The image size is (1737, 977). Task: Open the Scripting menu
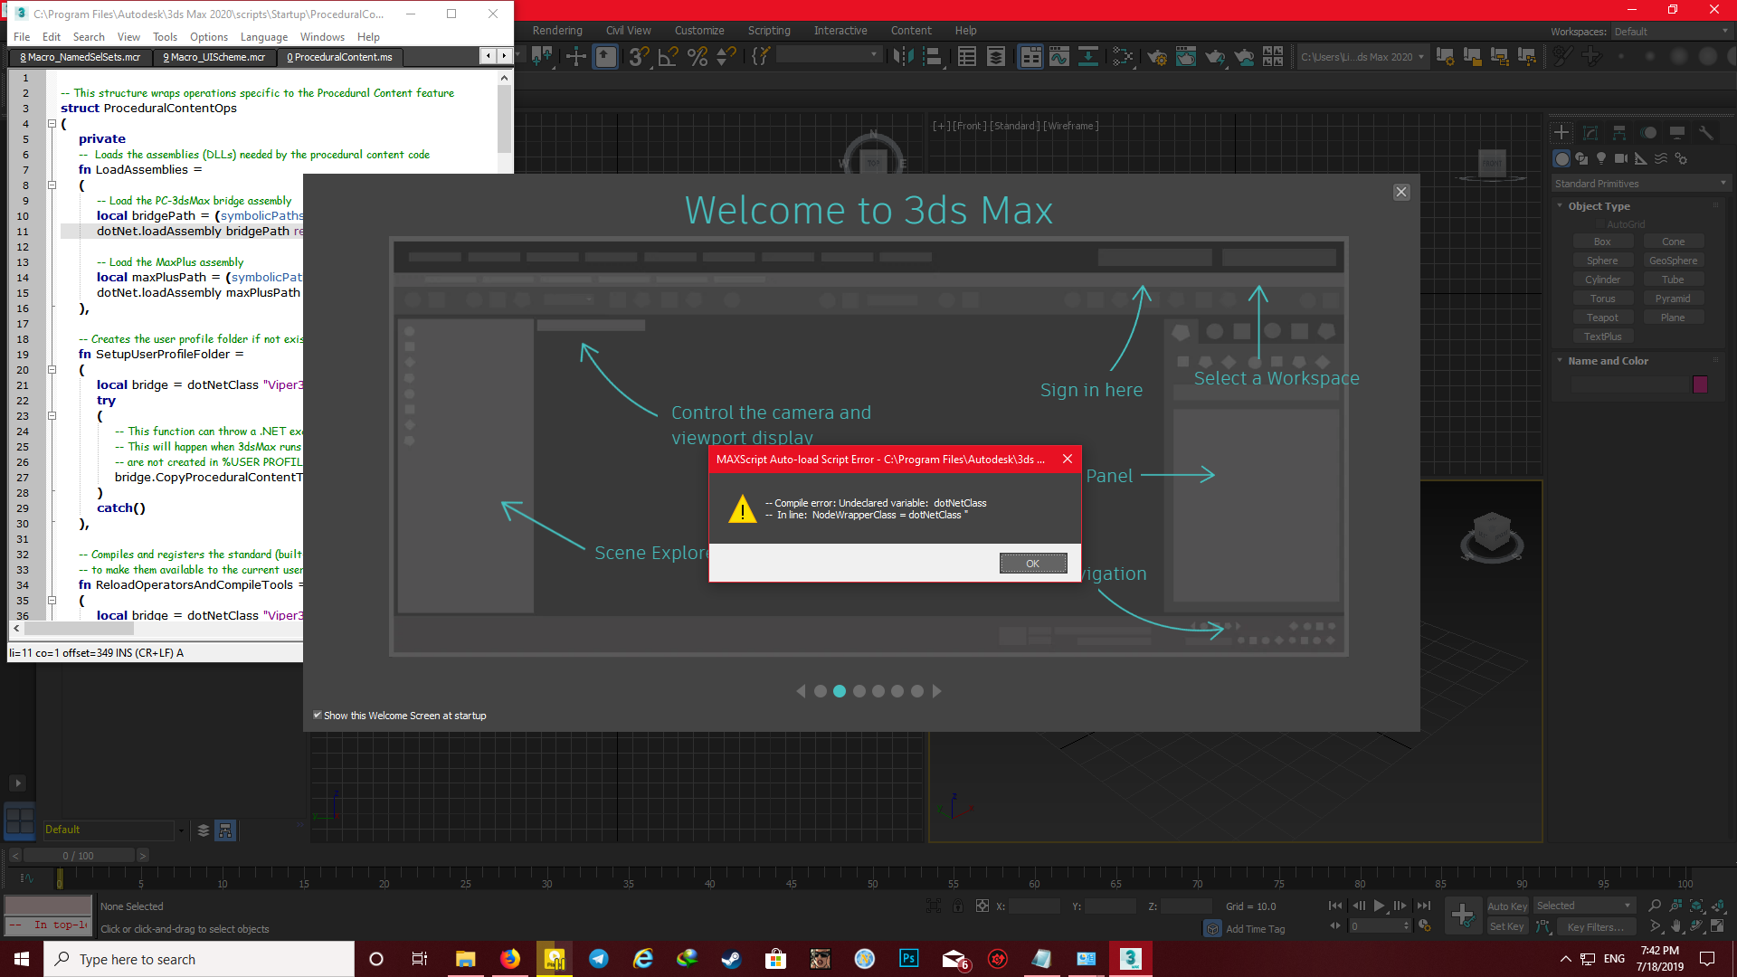769,31
